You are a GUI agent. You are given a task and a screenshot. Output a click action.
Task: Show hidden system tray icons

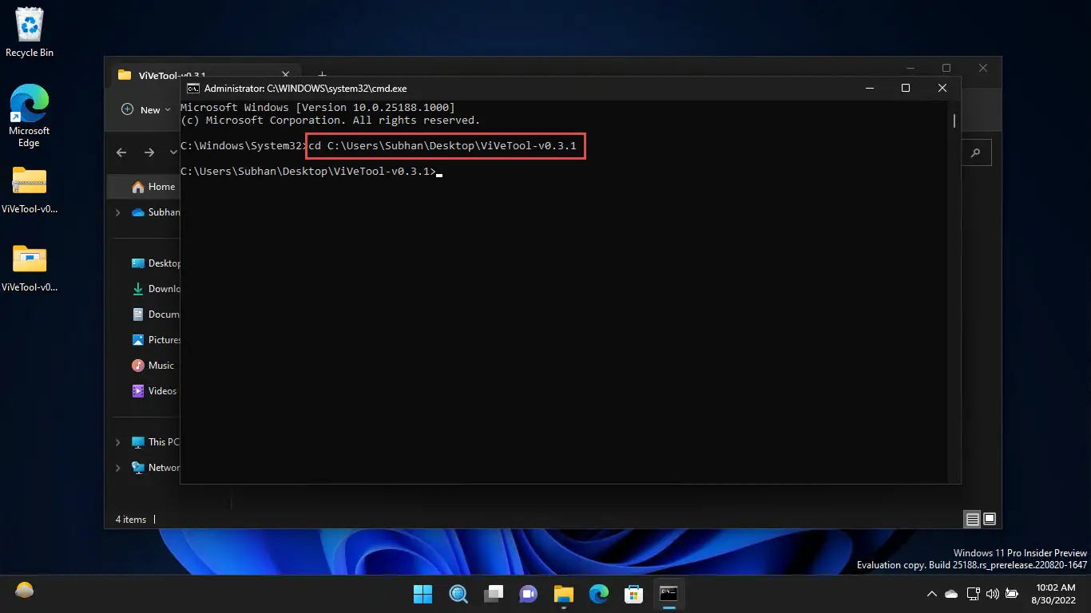931,594
